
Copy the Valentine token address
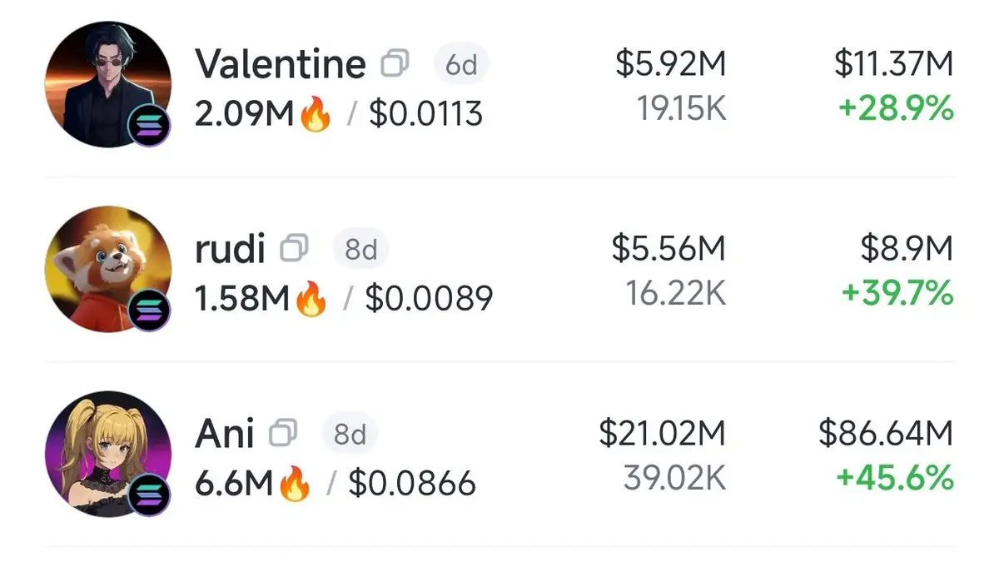(x=395, y=63)
